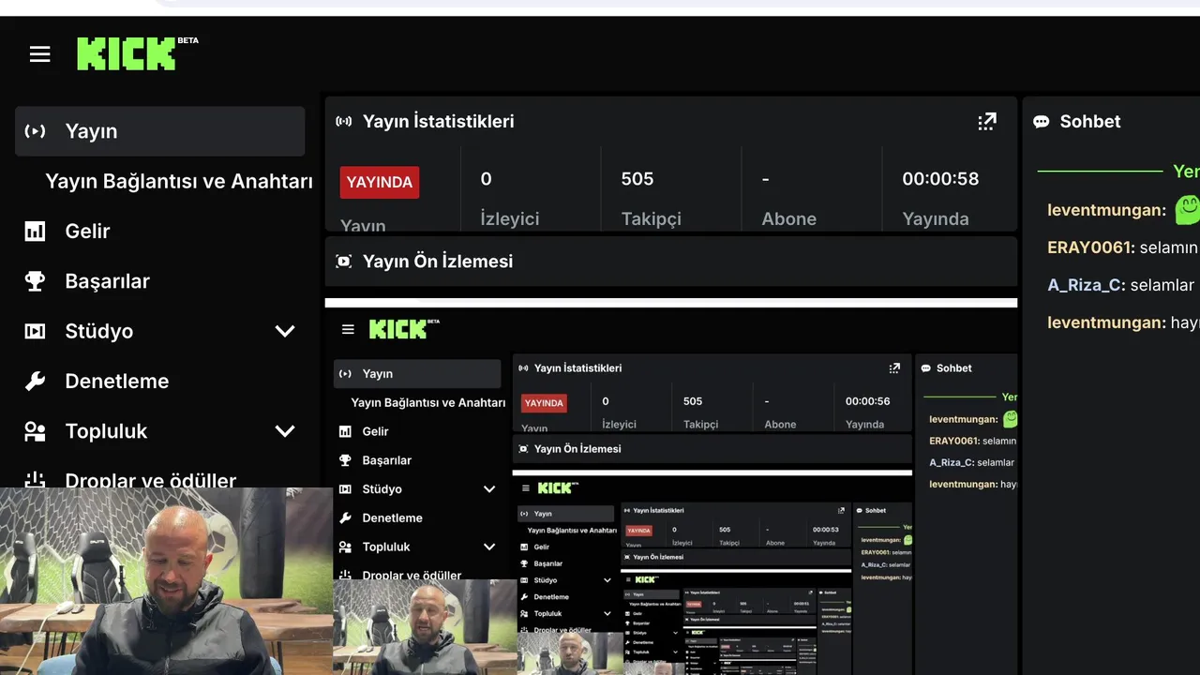Click the Sohbet chat icon in stream preview
The width and height of the screenshot is (1200, 675).
926,368
